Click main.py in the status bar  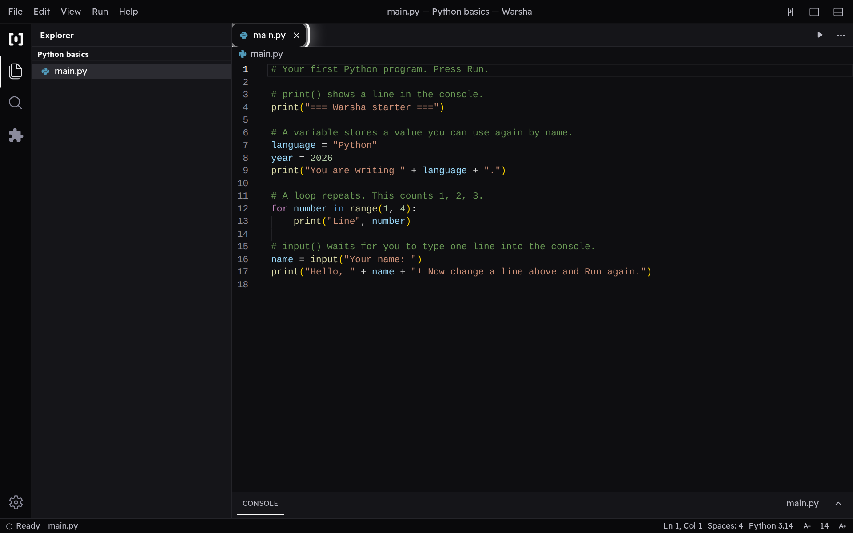click(63, 526)
